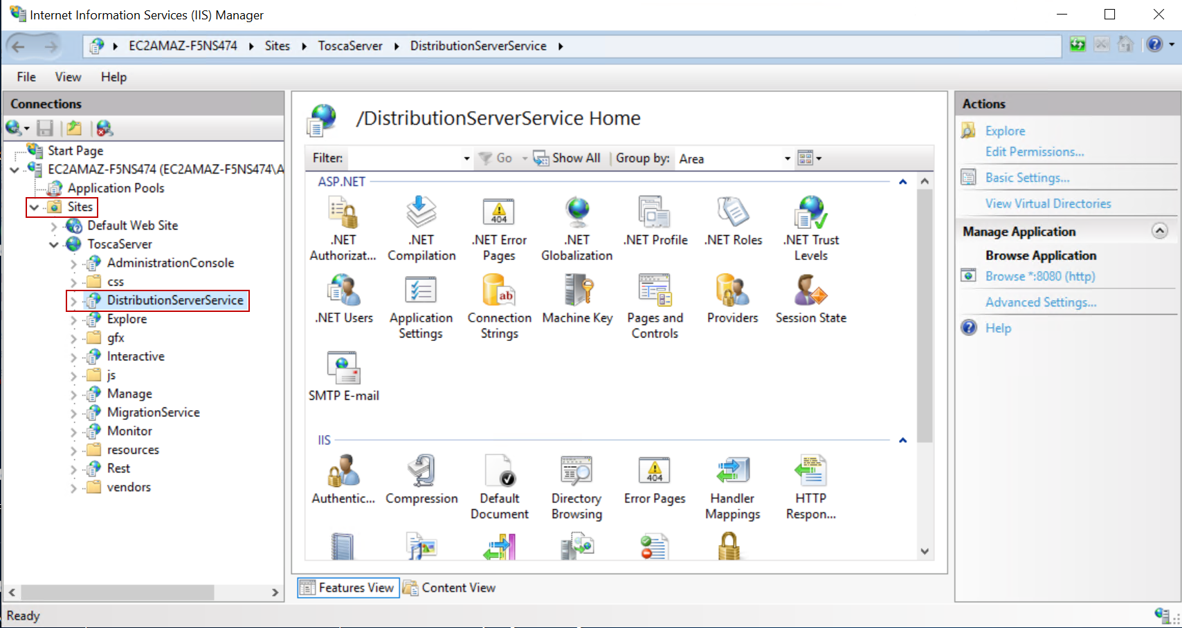Open HTTP Response Headers feature
The width and height of the screenshot is (1182, 628).
click(x=811, y=488)
